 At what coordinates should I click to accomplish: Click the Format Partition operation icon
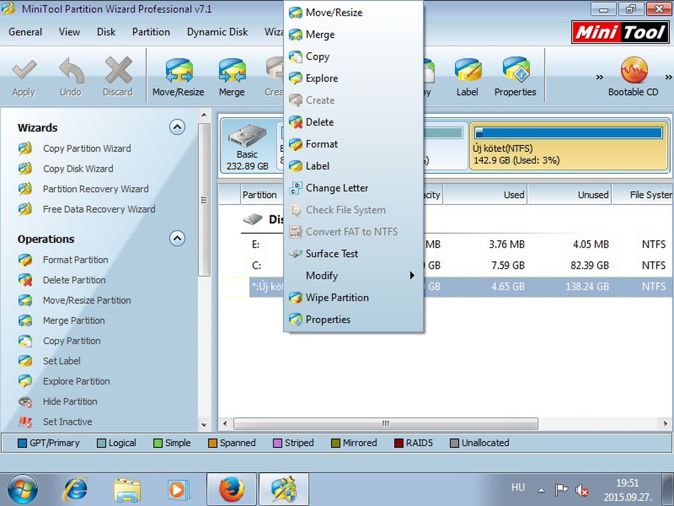point(25,260)
